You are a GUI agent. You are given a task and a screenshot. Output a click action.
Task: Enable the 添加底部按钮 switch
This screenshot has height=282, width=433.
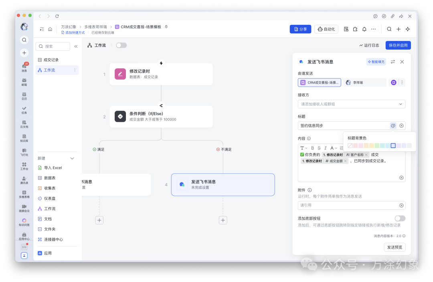point(401,218)
